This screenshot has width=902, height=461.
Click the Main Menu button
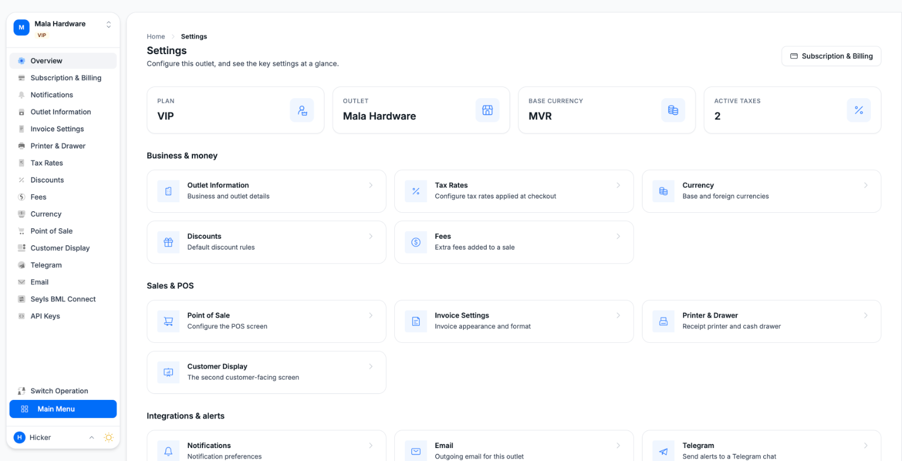click(x=63, y=409)
